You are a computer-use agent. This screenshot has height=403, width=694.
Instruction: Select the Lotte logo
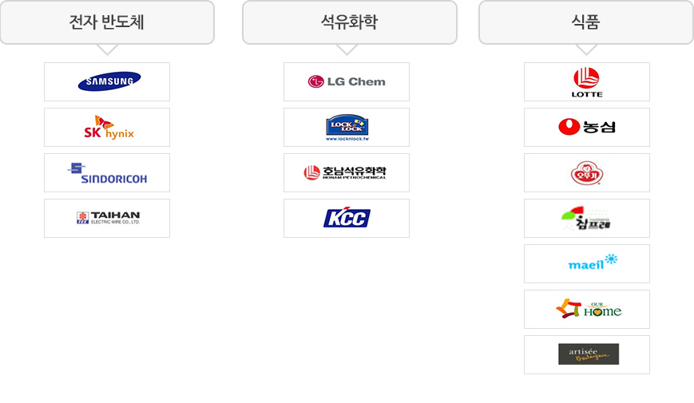tap(587, 81)
